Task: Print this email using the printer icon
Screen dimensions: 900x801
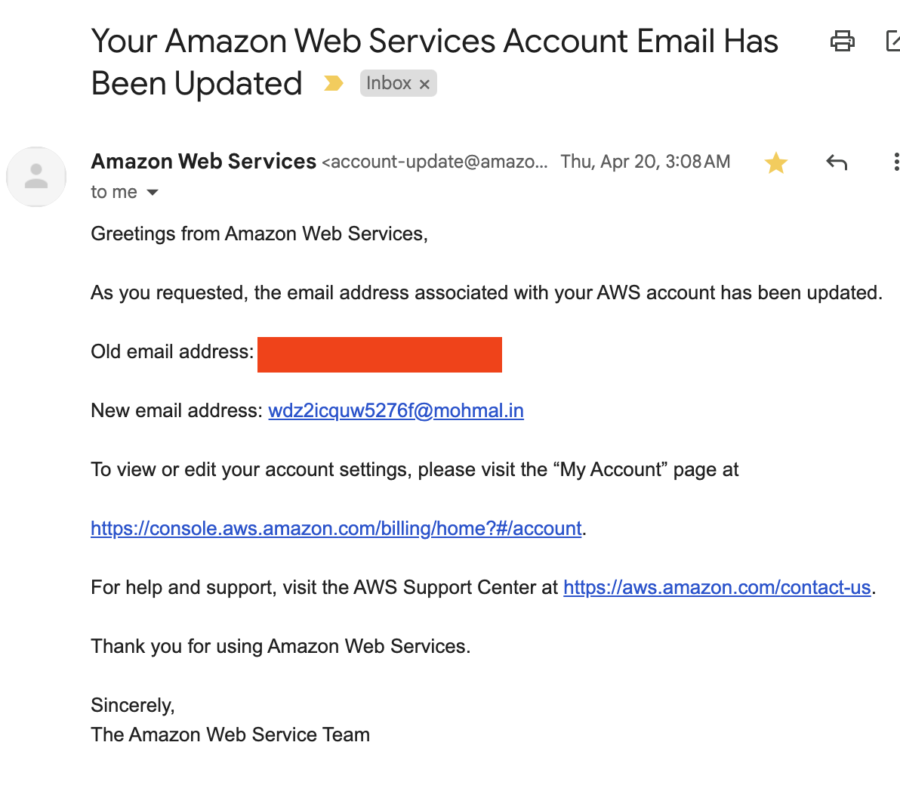Action: pyautogui.click(x=842, y=42)
